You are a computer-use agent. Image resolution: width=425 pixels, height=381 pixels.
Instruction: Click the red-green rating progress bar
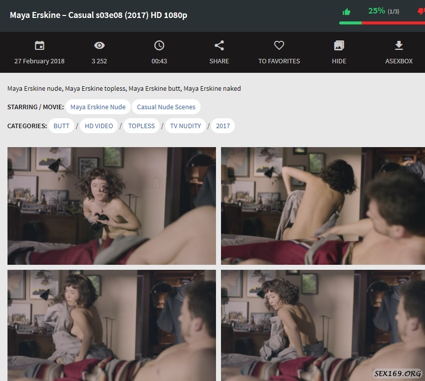382,22
